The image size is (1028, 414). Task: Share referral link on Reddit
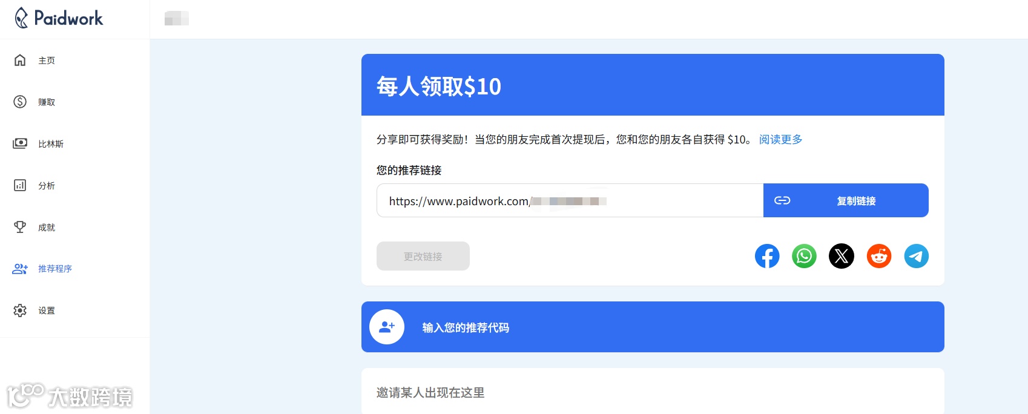point(879,256)
